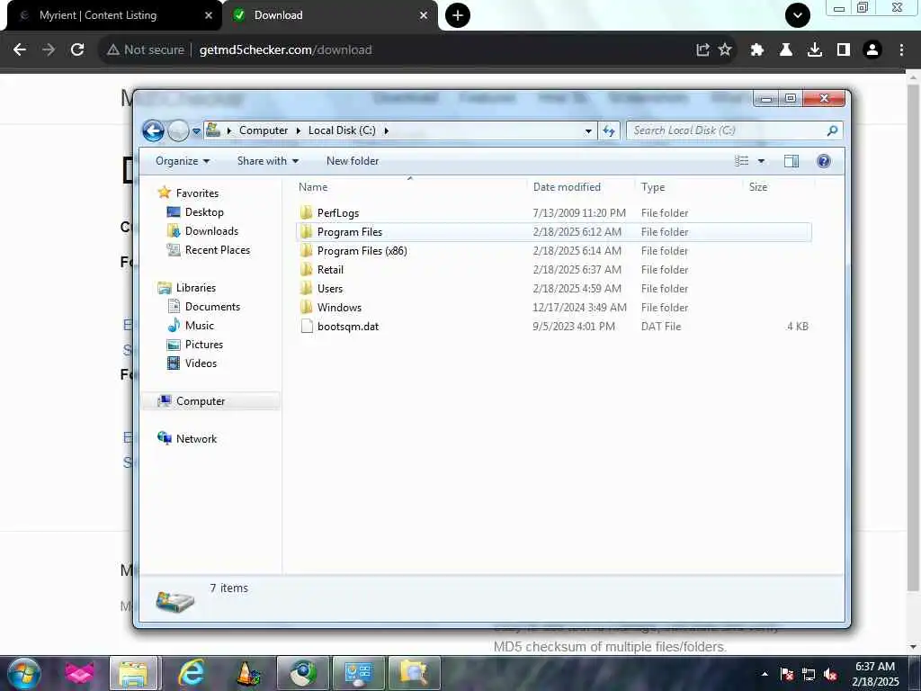Open the view options dropdown arrow

pyautogui.click(x=761, y=161)
